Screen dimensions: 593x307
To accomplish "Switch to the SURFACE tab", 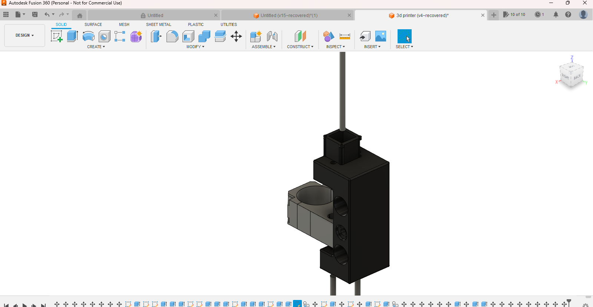I will [x=93, y=24].
